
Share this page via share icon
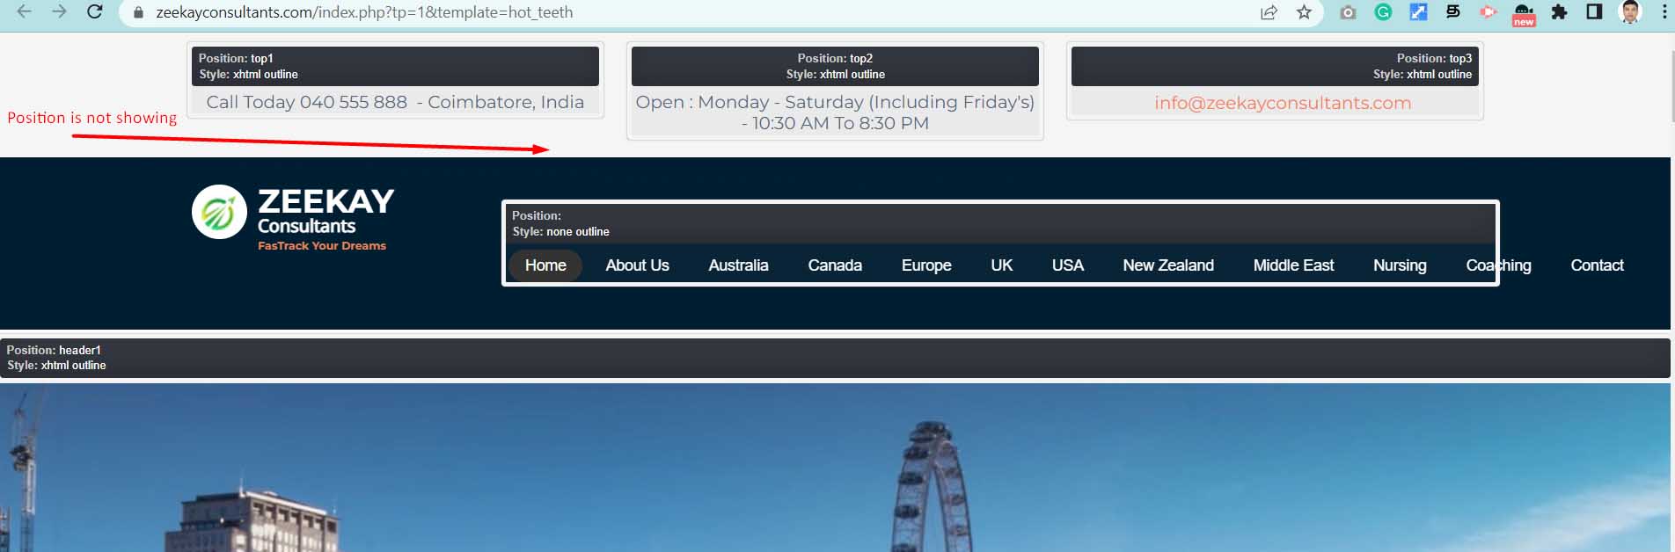pos(1269,12)
